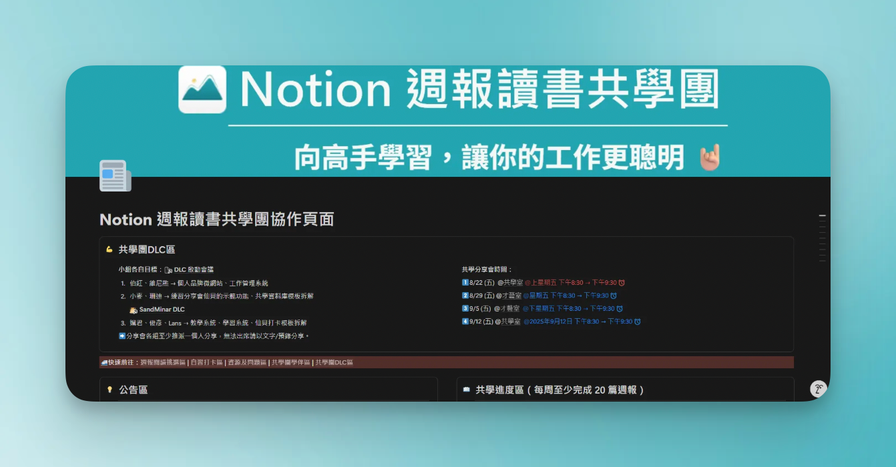Open @才藝室 mention on 9/5 row

[x=506, y=309]
